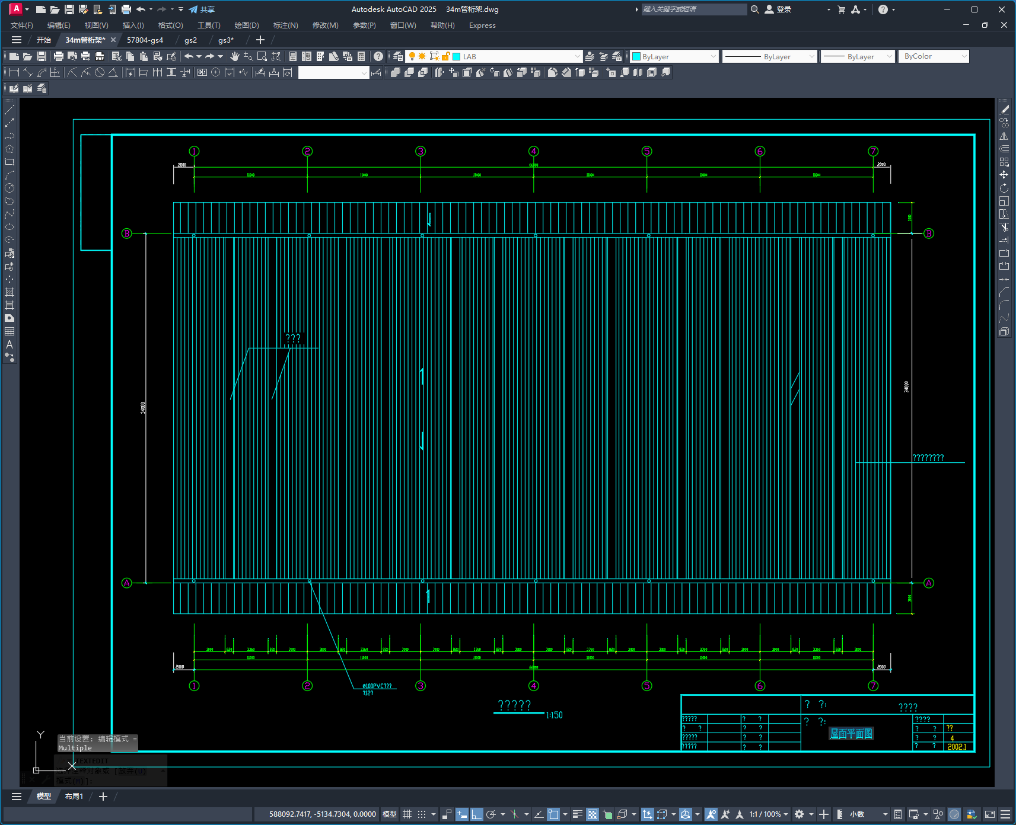Toggle snap mode in the status bar

422,814
